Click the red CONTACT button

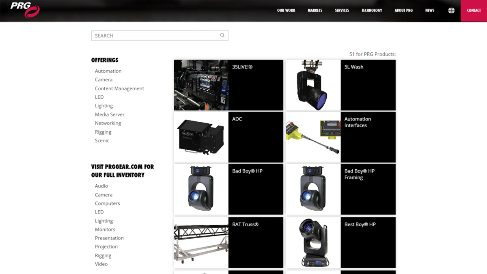pos(474,11)
